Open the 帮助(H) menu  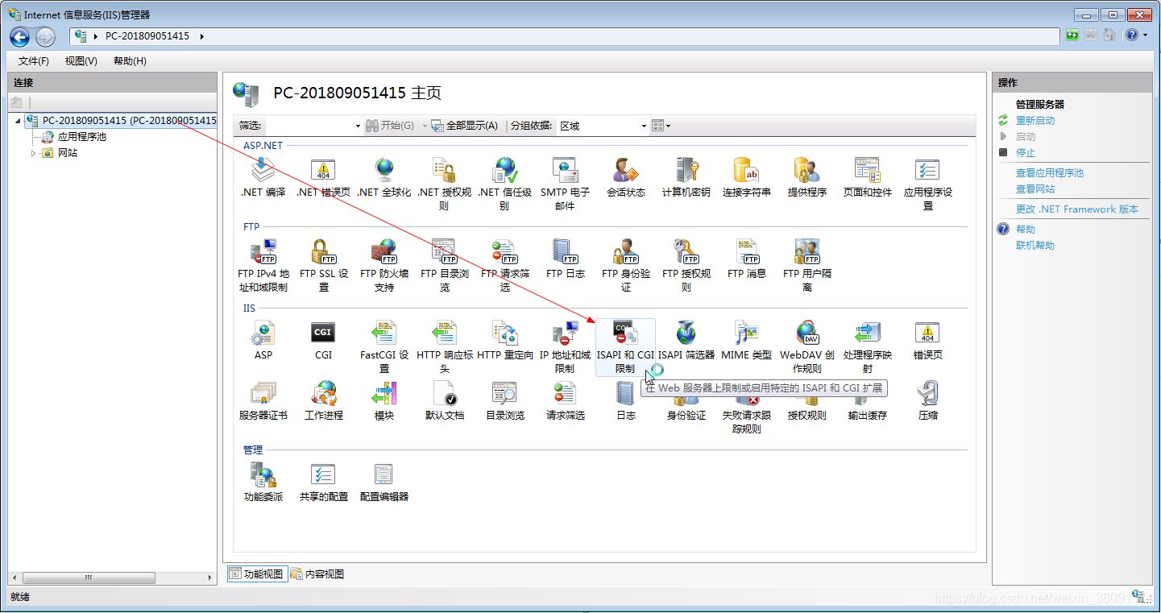tap(130, 61)
